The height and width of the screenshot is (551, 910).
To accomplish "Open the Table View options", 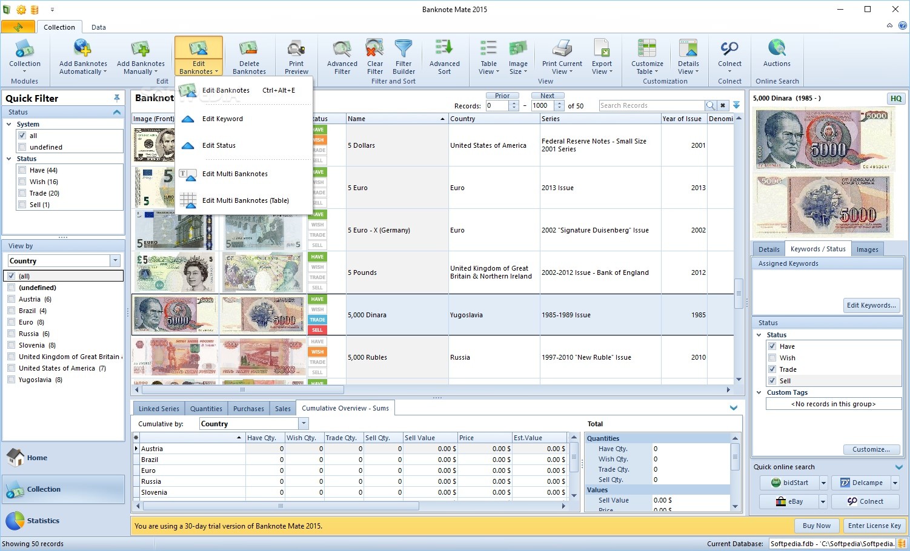I will (488, 56).
